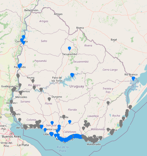Open the gray marker in Flores department
Image resolution: width=147 pixels, height=156 pixels.
49,99
